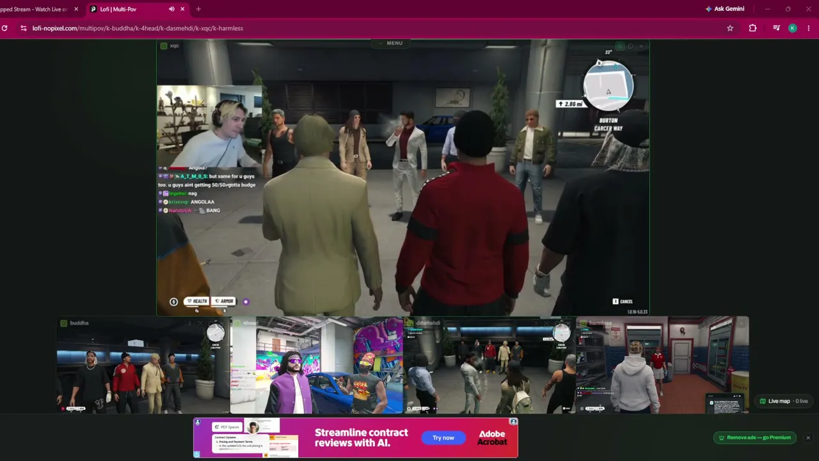The image size is (819, 461).
Task: Click the xqc webcam overlay
Action: click(209, 126)
